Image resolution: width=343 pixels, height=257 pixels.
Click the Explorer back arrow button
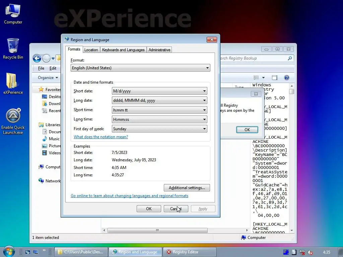click(37, 58)
